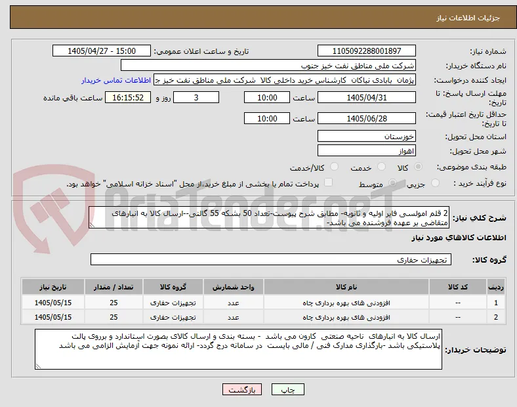Image resolution: width=517 pixels, height=407 pixels.
Task: Click the resize handle of the buyer notes area
Action: (38, 366)
